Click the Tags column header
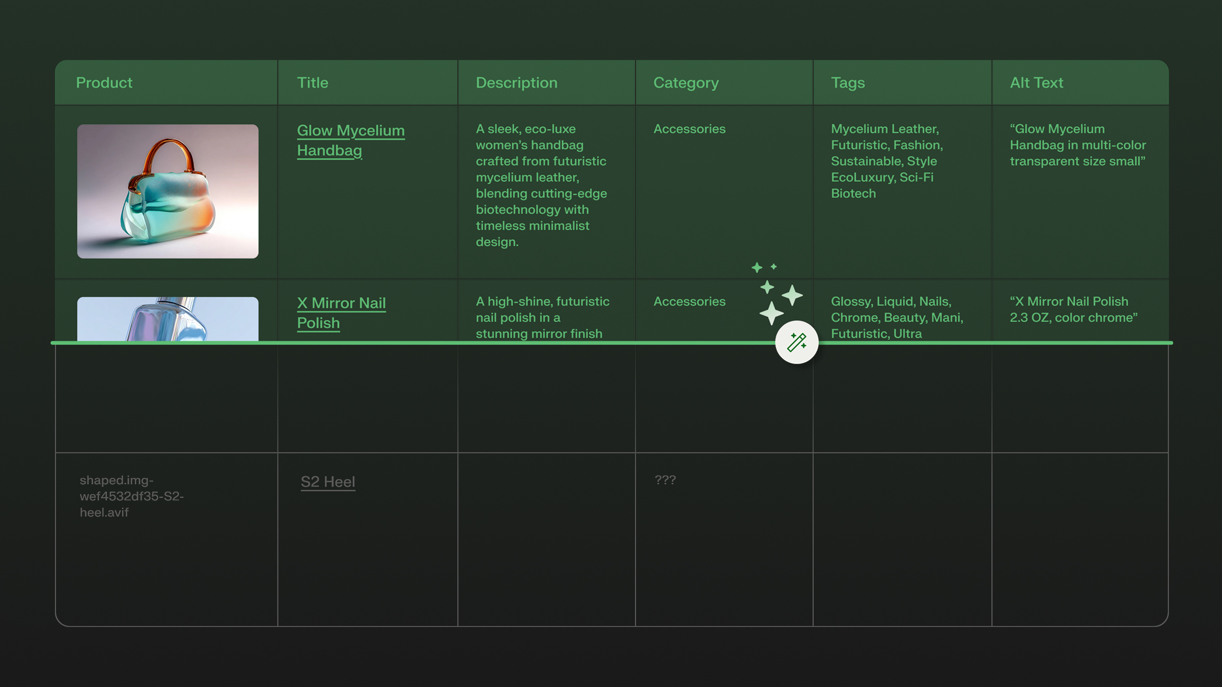This screenshot has height=687, width=1222. 848,82
